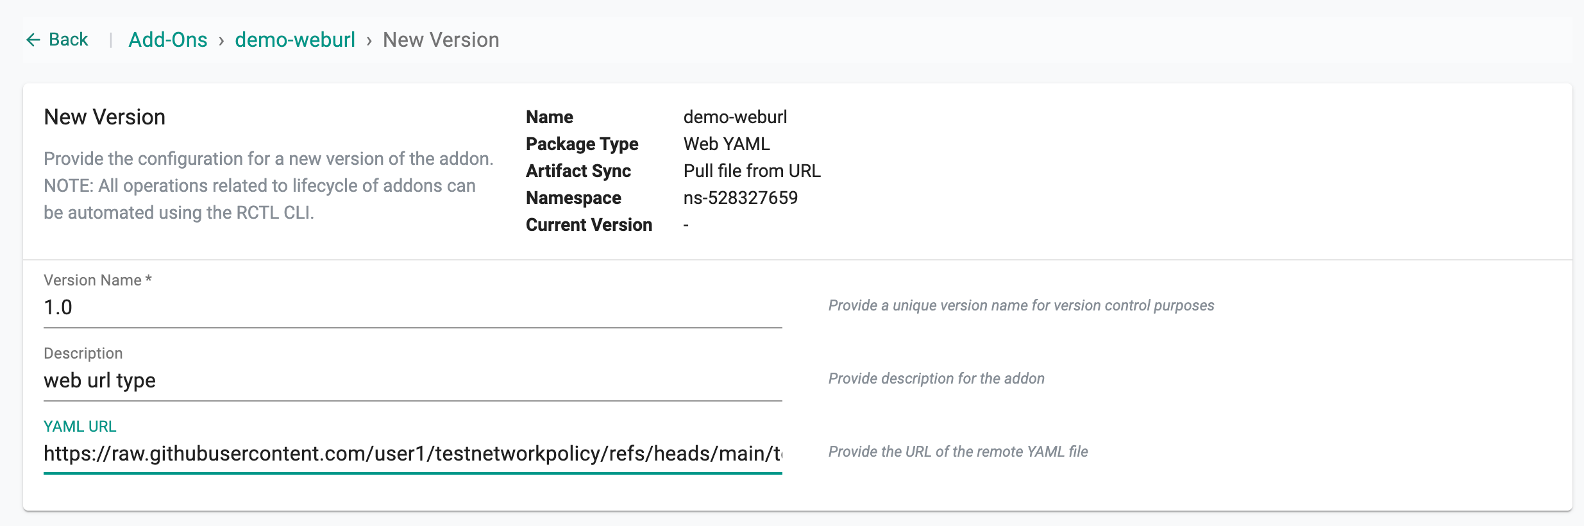1584x526 pixels.
Task: Click into the Description field
Action: click(412, 381)
